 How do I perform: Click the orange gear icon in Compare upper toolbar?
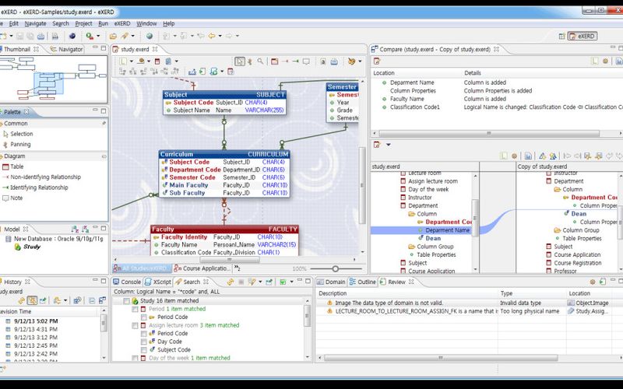605,61
